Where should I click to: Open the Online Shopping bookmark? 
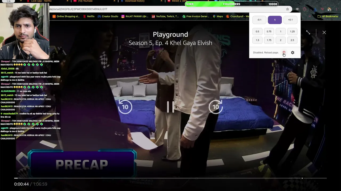coord(66,16)
